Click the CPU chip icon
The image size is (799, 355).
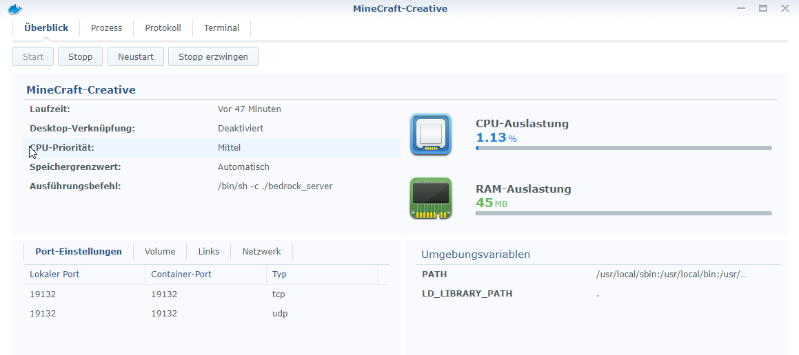pyautogui.click(x=431, y=134)
